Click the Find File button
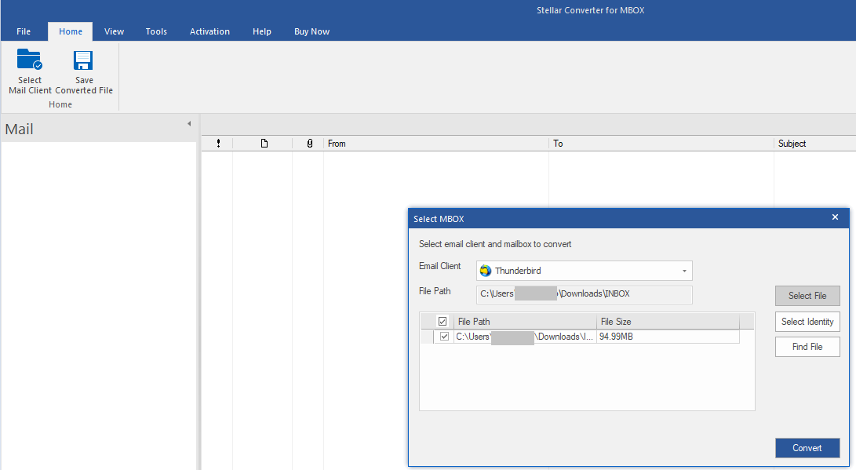 pos(807,347)
